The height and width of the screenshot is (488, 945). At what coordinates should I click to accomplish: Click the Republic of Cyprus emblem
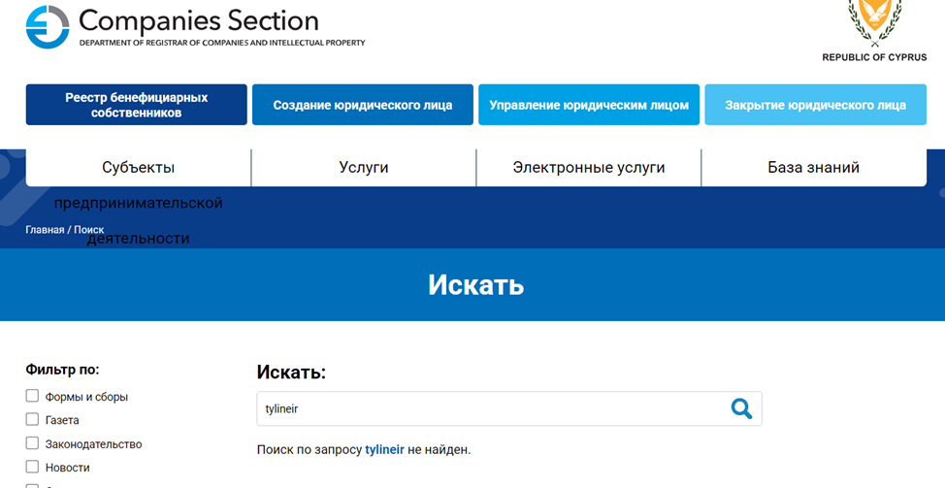coord(874,21)
